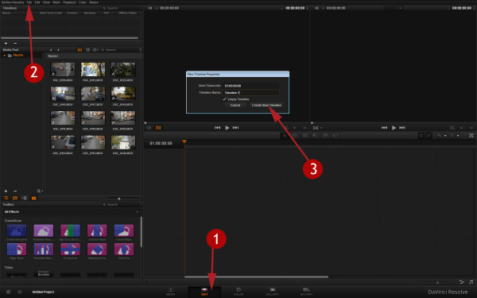477x298 pixels.
Task: Select the Additive Dissolve transition
Action: click(x=44, y=230)
